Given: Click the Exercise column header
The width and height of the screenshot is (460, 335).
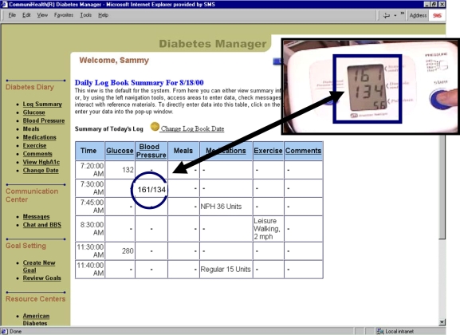Looking at the screenshot, I should [x=268, y=151].
